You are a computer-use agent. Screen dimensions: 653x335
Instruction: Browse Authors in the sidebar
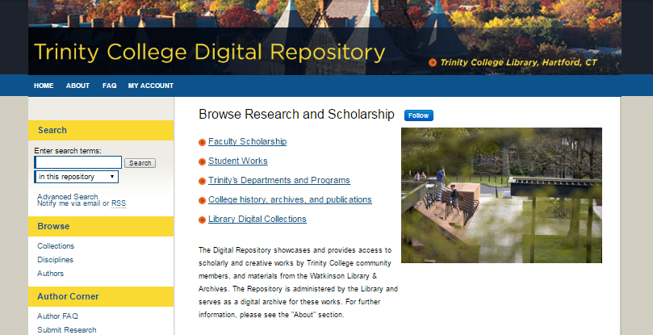pyautogui.click(x=50, y=274)
